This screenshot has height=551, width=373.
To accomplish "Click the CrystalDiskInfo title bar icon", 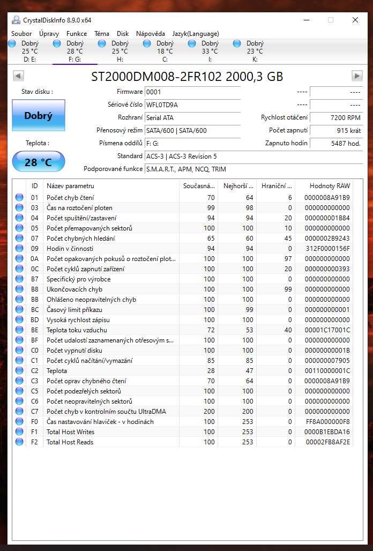I will pyautogui.click(x=16, y=20).
